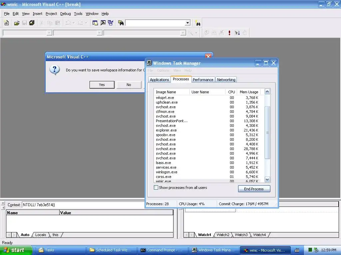Screen dimensions: 341x255
Task: Click the network tray icon near the clock
Action: [316, 250]
